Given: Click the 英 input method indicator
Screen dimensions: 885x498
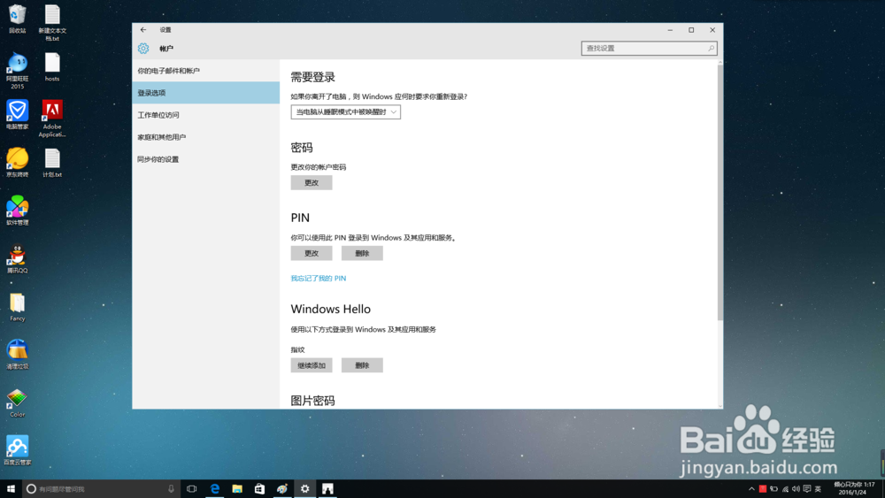Looking at the screenshot, I should [x=818, y=489].
